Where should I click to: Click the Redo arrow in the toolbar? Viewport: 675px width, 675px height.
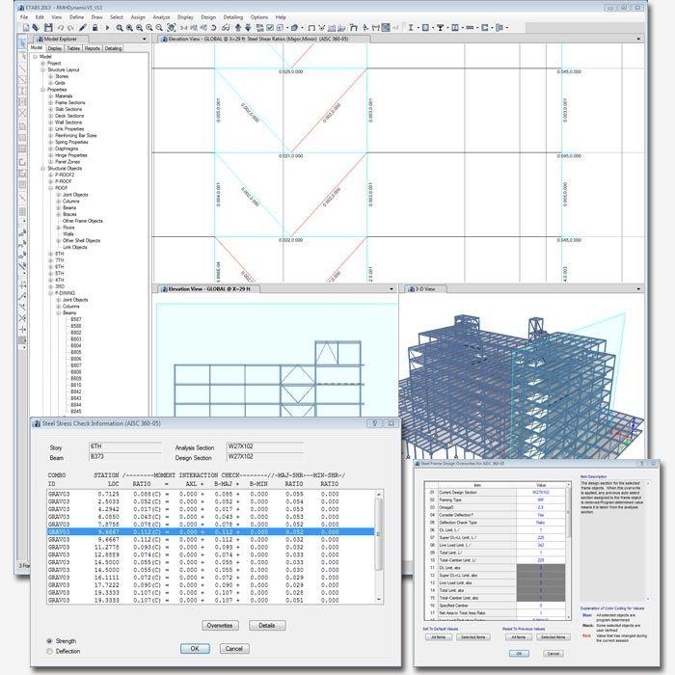click(70, 28)
